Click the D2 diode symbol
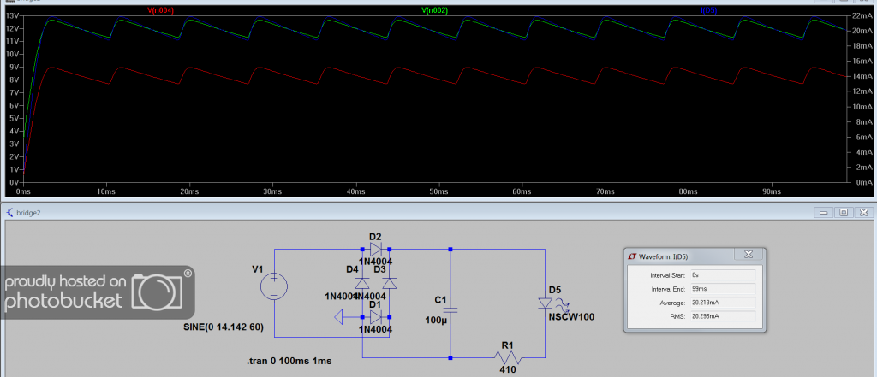 click(x=375, y=249)
